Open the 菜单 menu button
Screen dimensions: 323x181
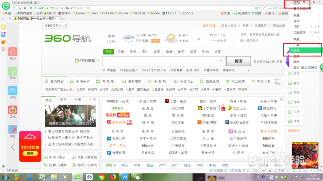(297, 2)
